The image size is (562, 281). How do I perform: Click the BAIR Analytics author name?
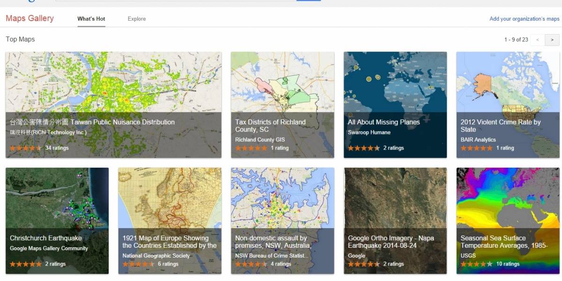point(478,140)
